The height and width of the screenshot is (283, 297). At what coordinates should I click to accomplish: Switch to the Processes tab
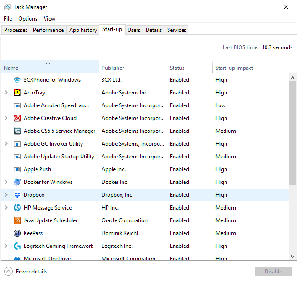(16, 30)
